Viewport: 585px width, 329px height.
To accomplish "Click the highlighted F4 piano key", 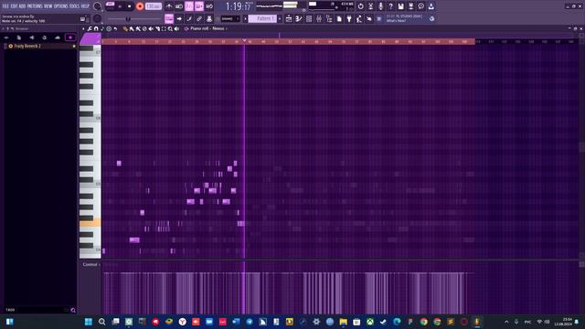I will 90,223.
